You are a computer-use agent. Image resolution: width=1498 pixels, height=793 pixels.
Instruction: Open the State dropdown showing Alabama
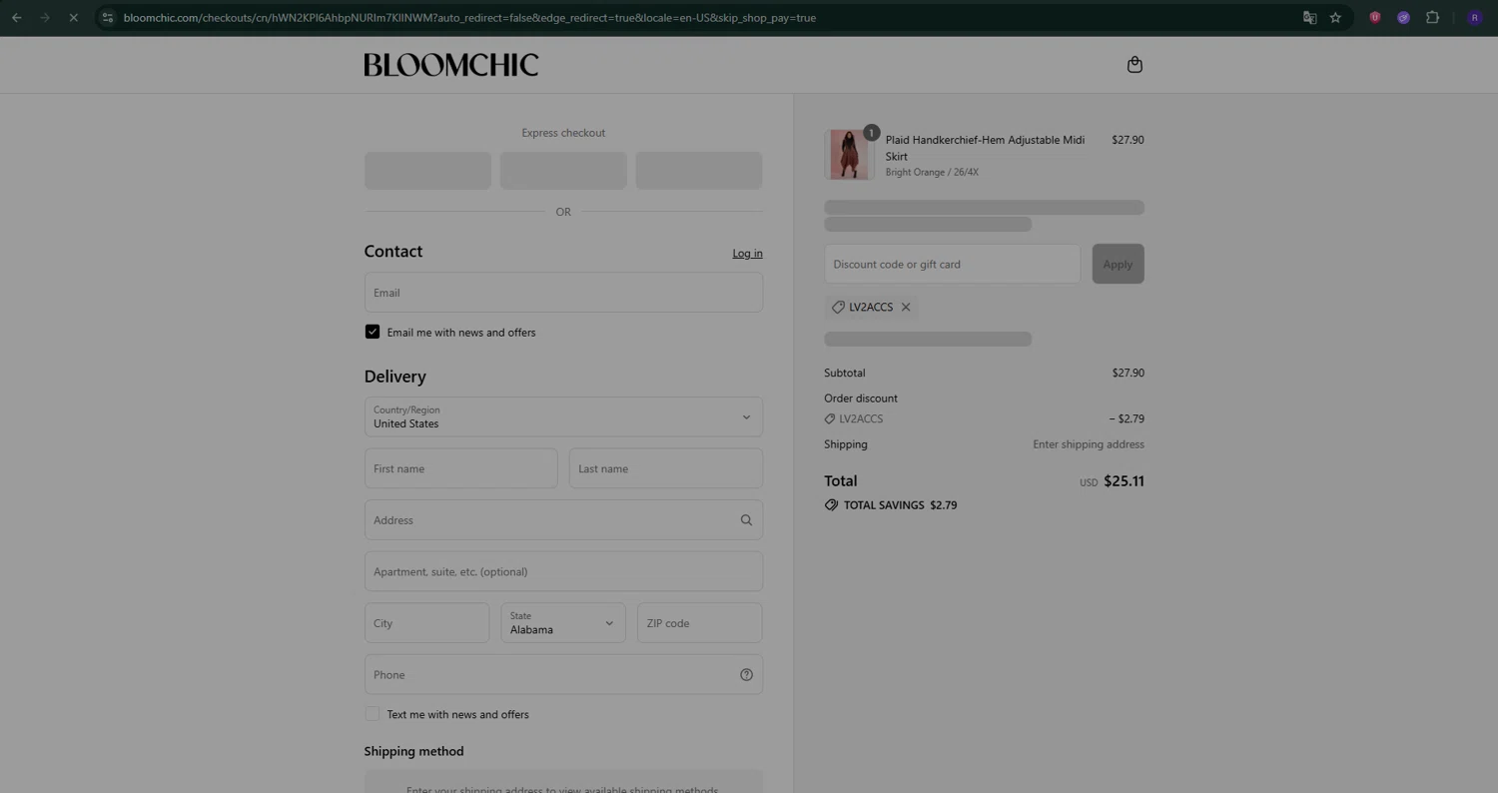click(x=563, y=623)
